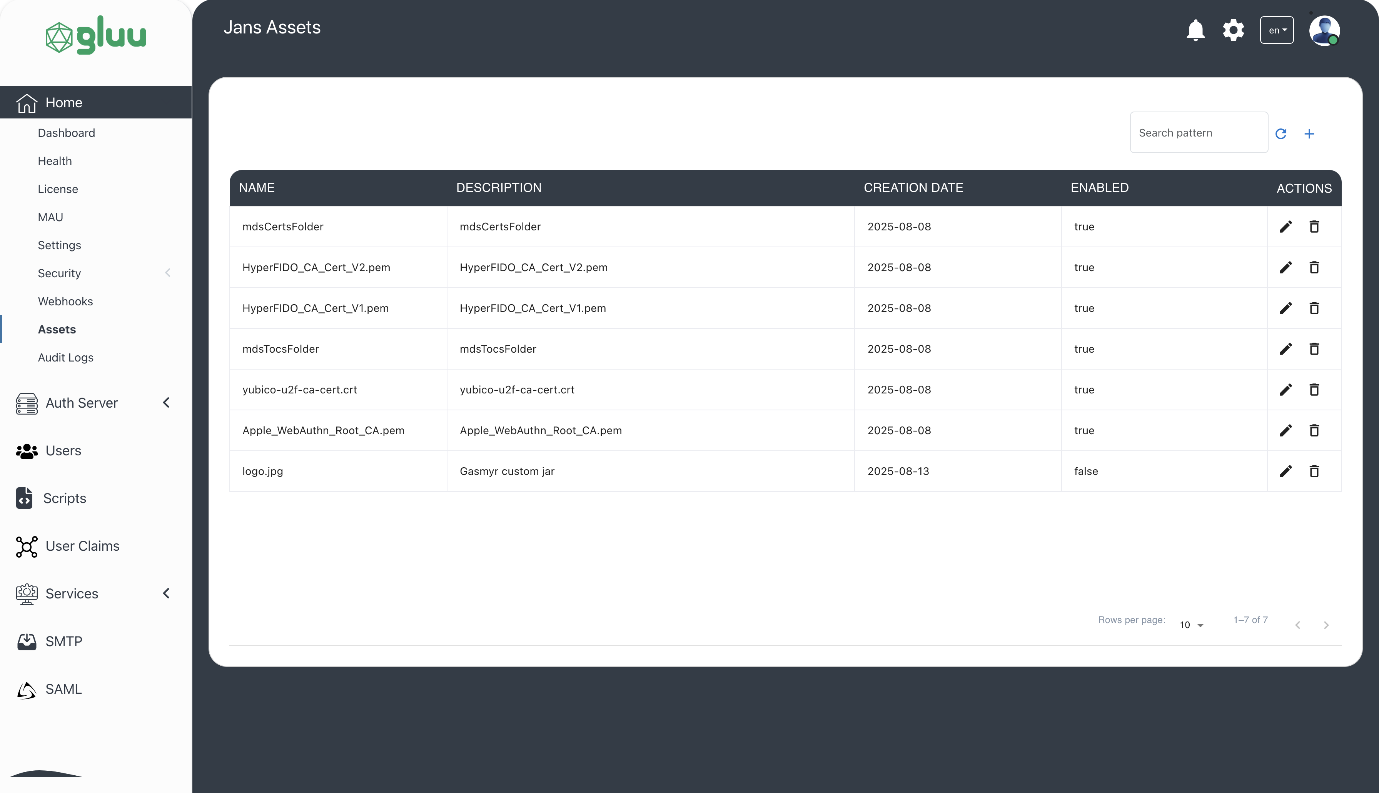This screenshot has height=793, width=1379.
Task: Click the plus icon to add asset
Action: pyautogui.click(x=1309, y=133)
